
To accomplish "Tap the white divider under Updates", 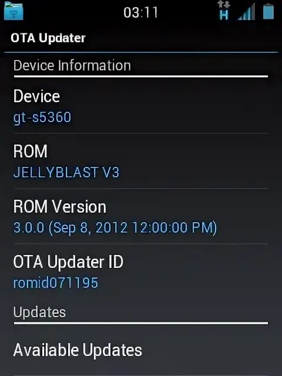I will [x=141, y=323].
